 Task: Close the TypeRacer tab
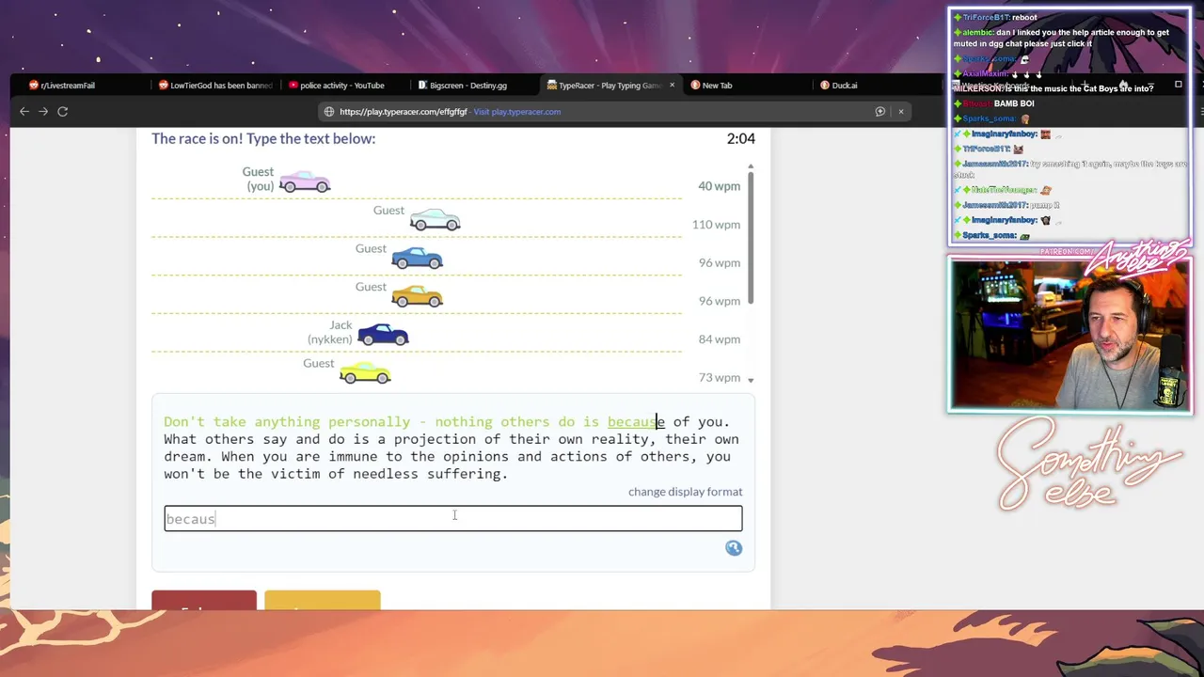coord(672,85)
